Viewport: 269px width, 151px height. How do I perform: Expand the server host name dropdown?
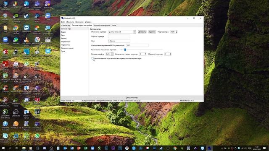(x=134, y=32)
